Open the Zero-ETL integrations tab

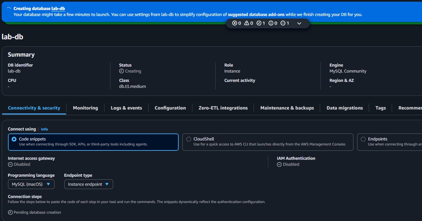point(223,108)
